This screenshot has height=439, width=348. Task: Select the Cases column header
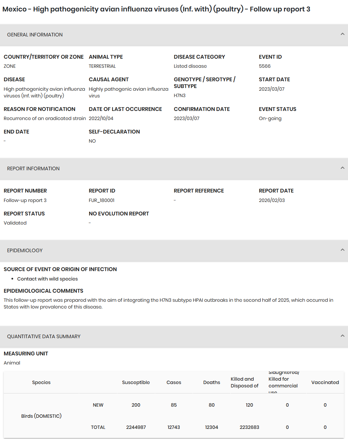click(174, 382)
